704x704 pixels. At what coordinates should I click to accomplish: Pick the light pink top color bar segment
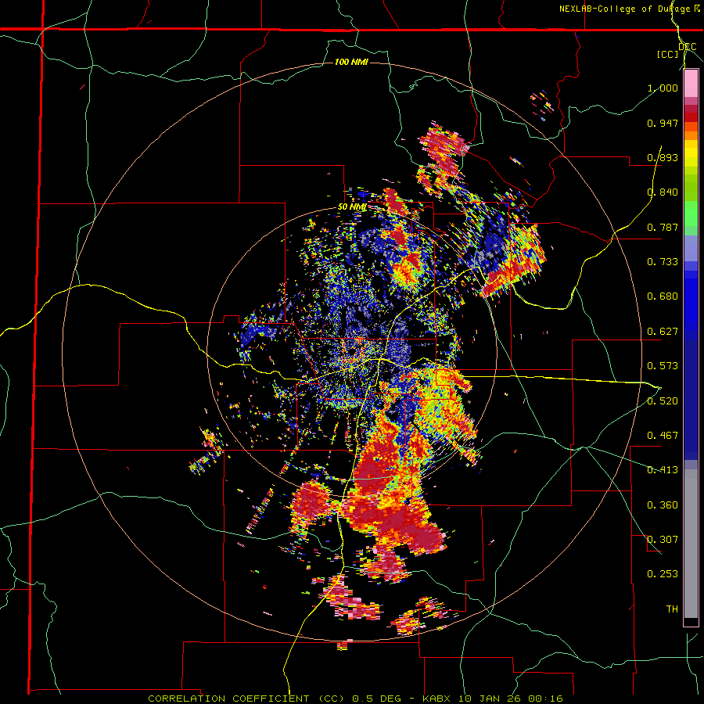[691, 84]
